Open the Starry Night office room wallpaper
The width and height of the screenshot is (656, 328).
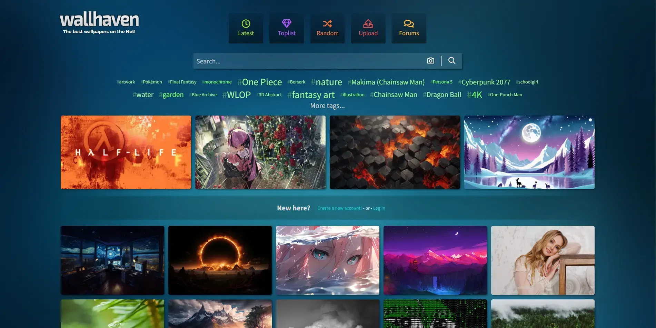click(112, 260)
